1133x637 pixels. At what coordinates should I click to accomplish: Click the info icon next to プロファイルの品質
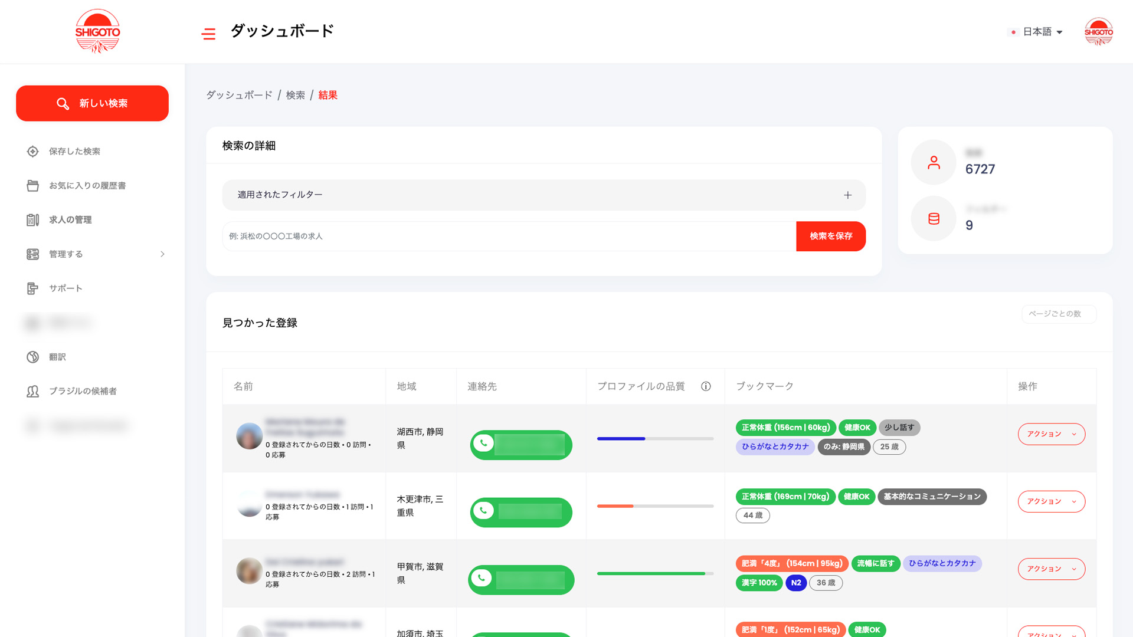point(706,386)
